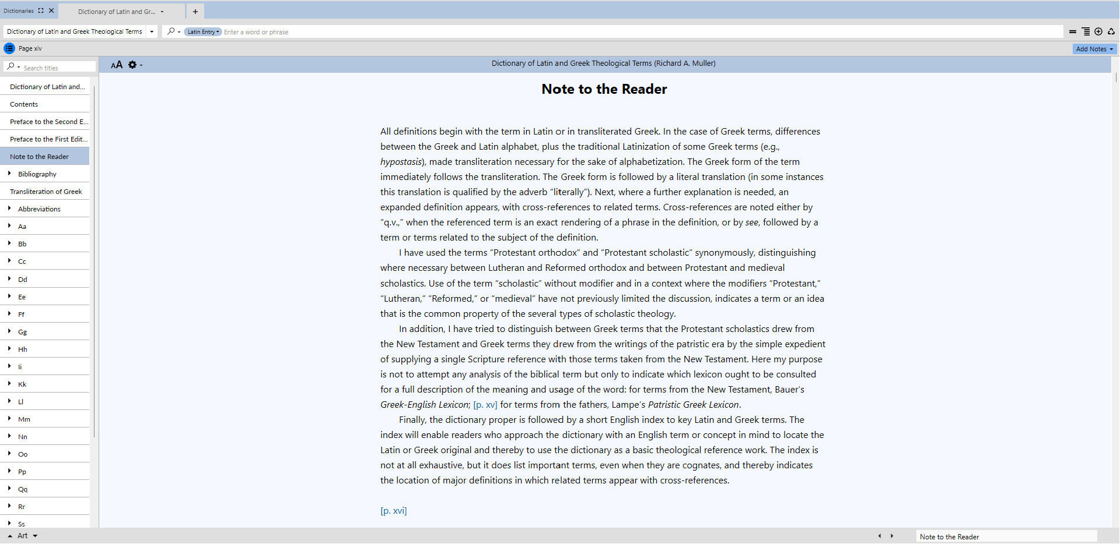Select the Dictionaries panel tab

pyautogui.click(x=19, y=10)
